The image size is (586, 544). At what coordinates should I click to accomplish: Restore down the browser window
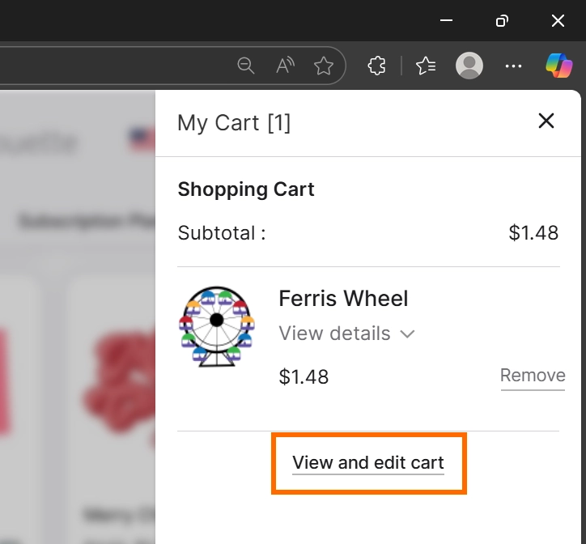[503, 21]
